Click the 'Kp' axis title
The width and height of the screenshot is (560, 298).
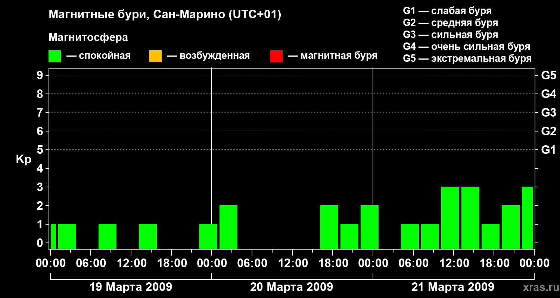(24, 160)
